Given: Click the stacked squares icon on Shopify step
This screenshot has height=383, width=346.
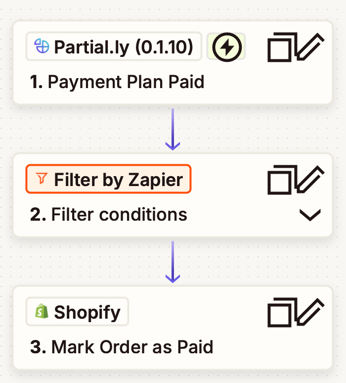Looking at the screenshot, I should coord(281,314).
